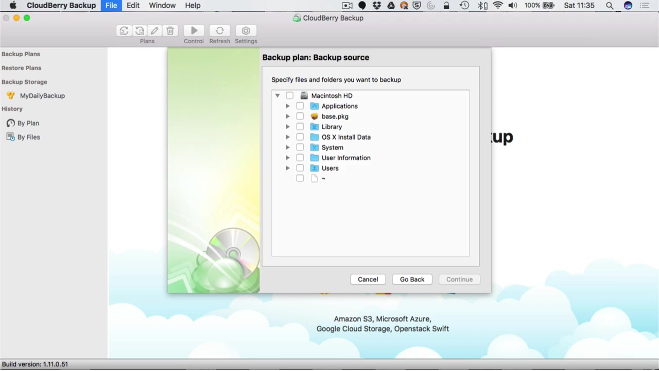This screenshot has width=659, height=371.
Task: Click the Library folder icon
Action: pyautogui.click(x=315, y=127)
